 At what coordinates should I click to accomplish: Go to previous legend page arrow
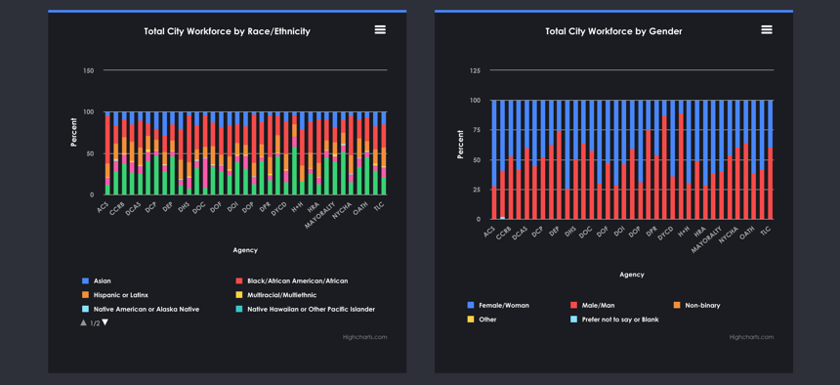[84, 322]
